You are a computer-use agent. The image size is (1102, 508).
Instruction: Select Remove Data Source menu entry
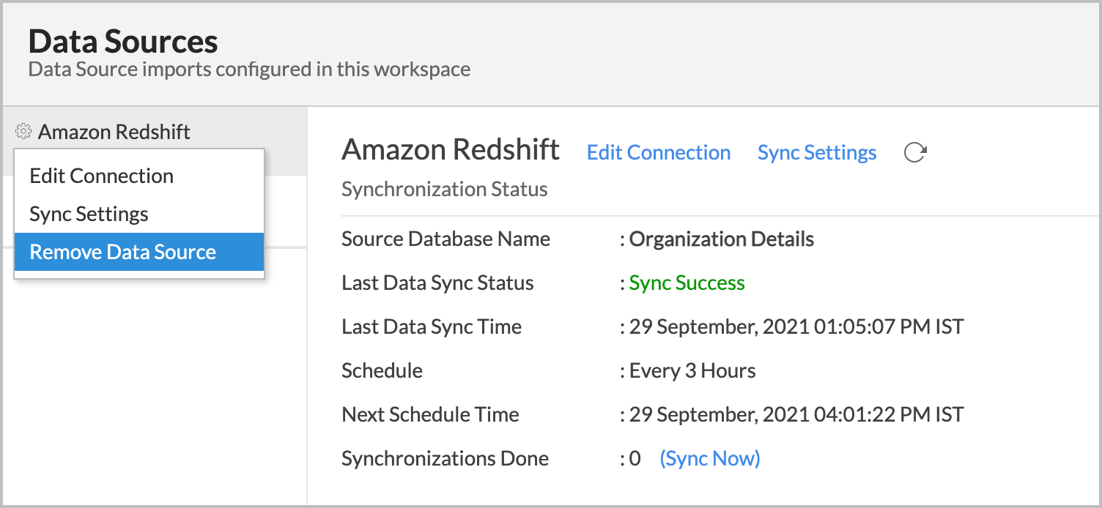pos(139,252)
